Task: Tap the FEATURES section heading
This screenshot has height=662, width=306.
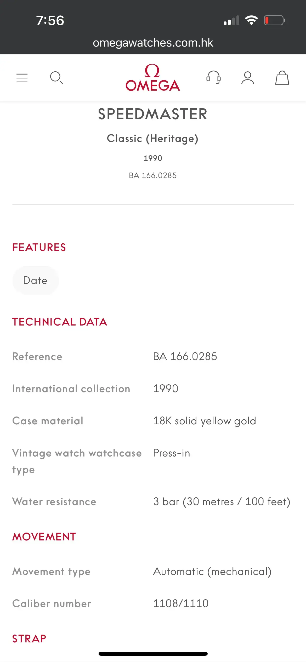Action: (39, 247)
